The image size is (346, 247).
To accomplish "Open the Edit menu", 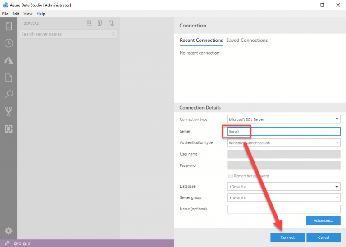I will (x=16, y=14).
